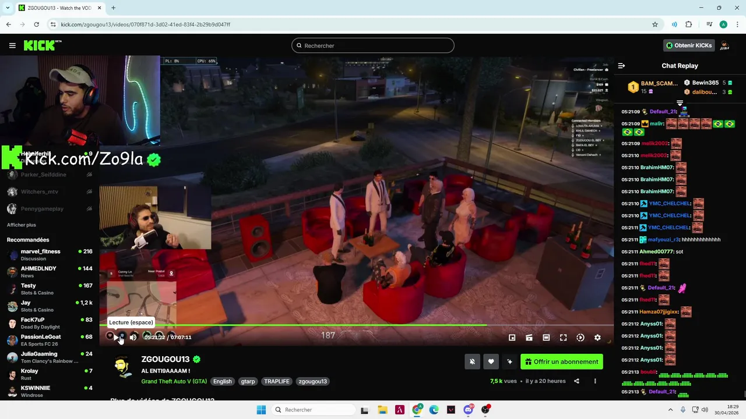Click Ahmed00777 username in chat

[x=657, y=251]
